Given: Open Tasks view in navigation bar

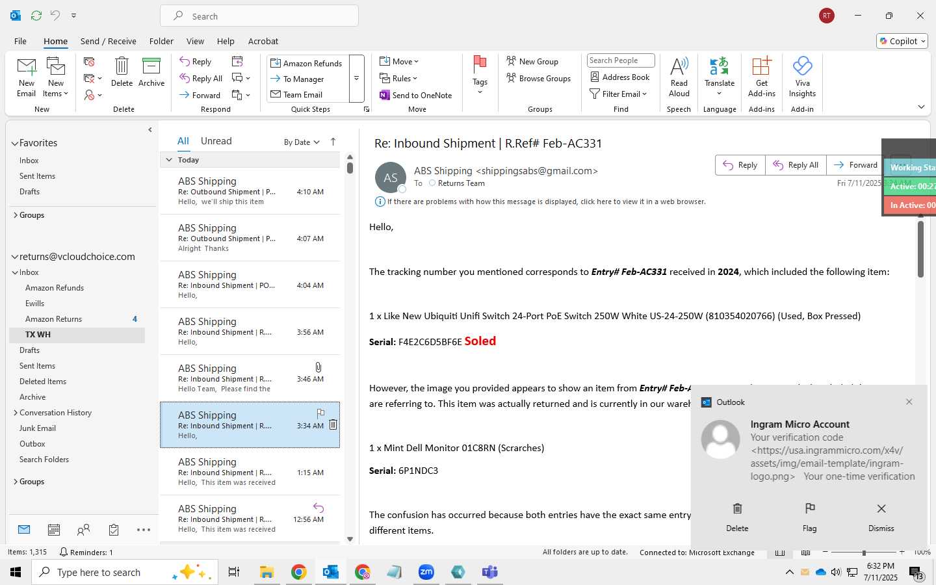Looking at the screenshot, I should click(114, 530).
